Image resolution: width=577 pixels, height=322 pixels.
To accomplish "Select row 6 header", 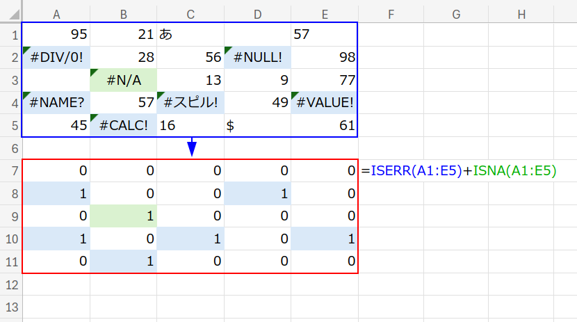I will (x=10, y=148).
